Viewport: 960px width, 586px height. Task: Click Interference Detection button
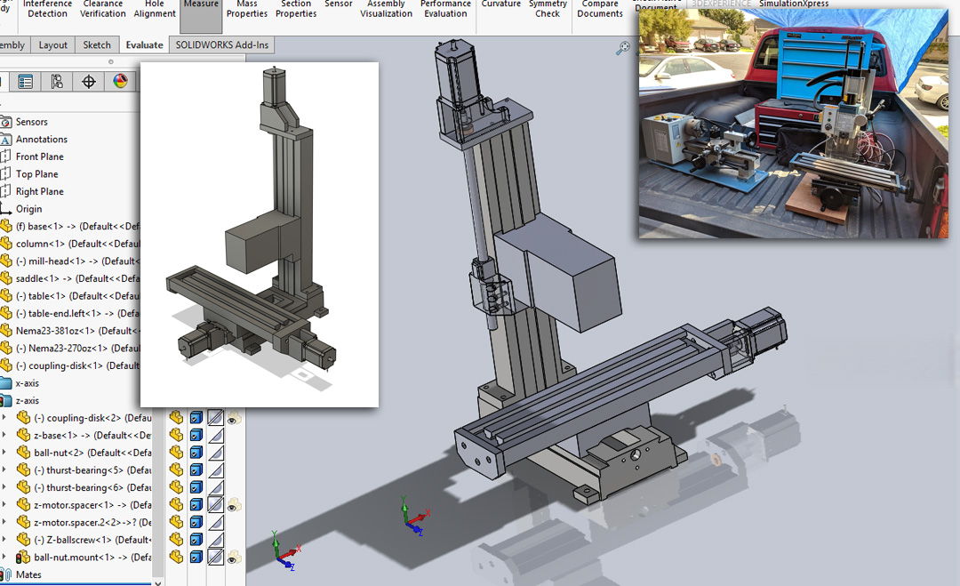click(x=47, y=9)
